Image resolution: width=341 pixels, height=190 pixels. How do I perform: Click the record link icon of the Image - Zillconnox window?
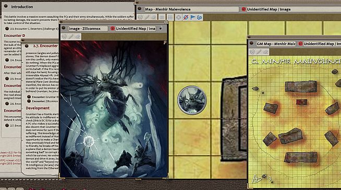pos(64,28)
